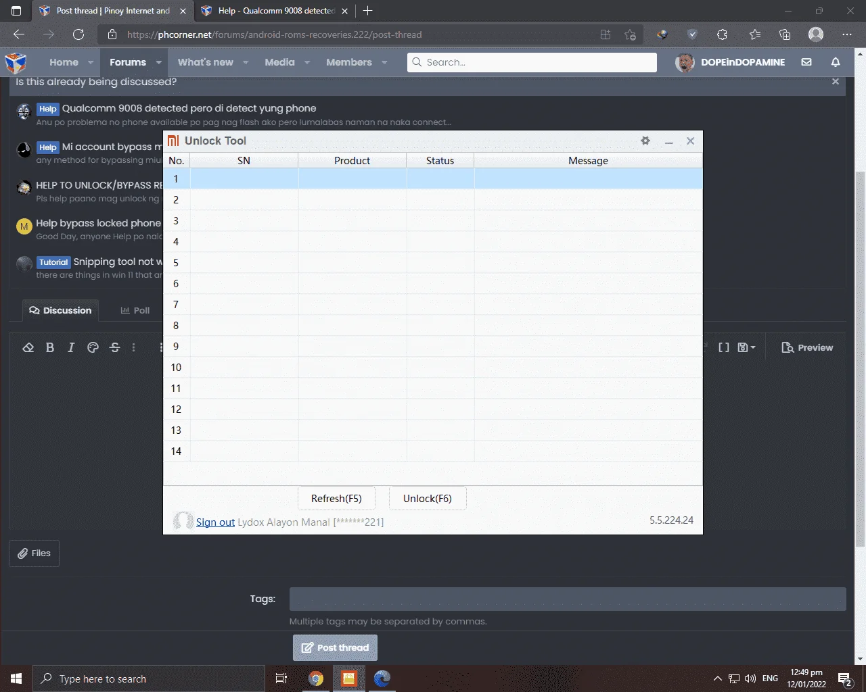Click the forum Search box
This screenshot has height=692, width=866.
click(x=532, y=62)
